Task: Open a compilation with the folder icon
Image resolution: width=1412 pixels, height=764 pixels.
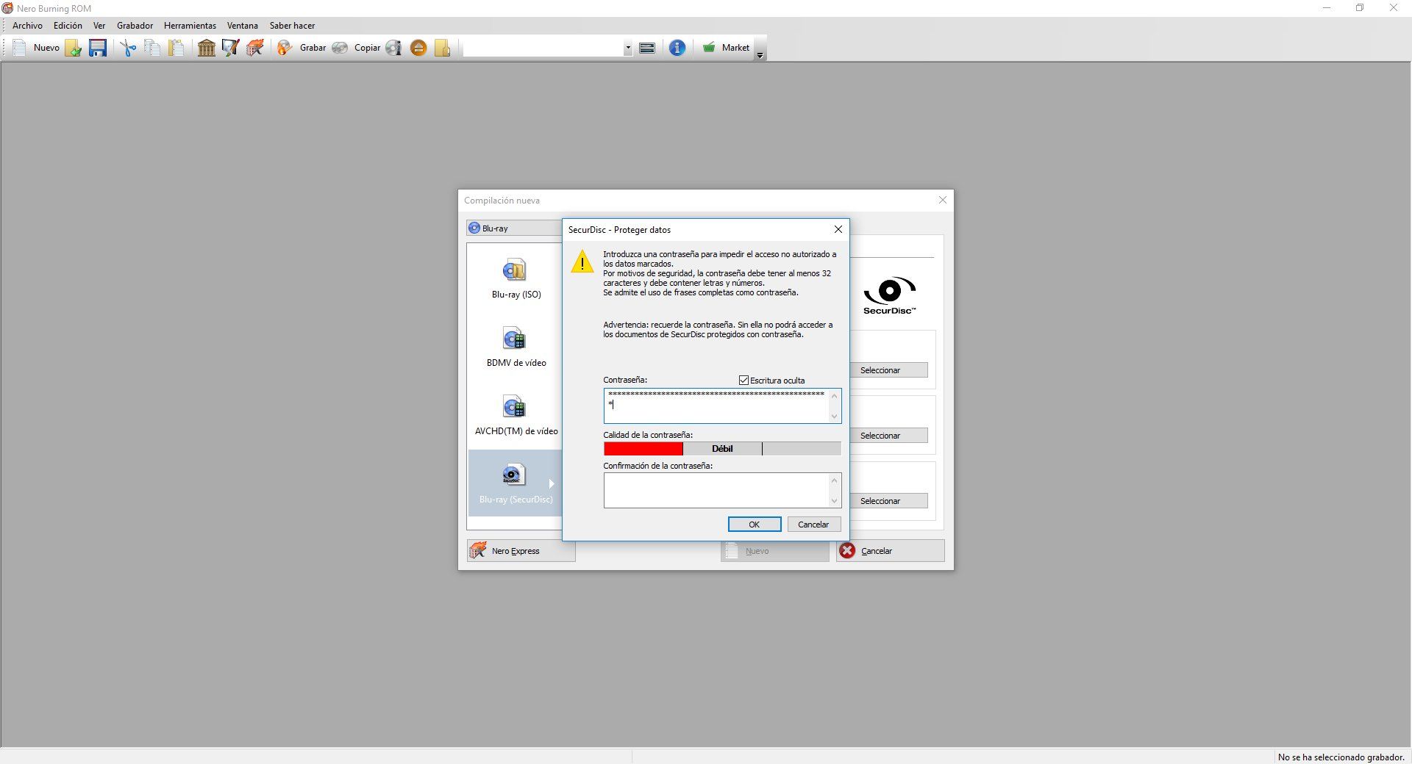Action: tap(74, 48)
